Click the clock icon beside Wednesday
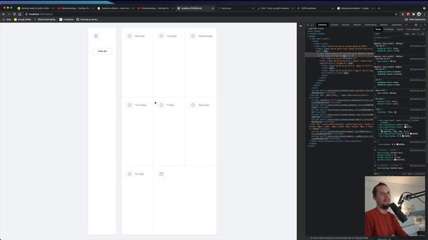 point(193,36)
